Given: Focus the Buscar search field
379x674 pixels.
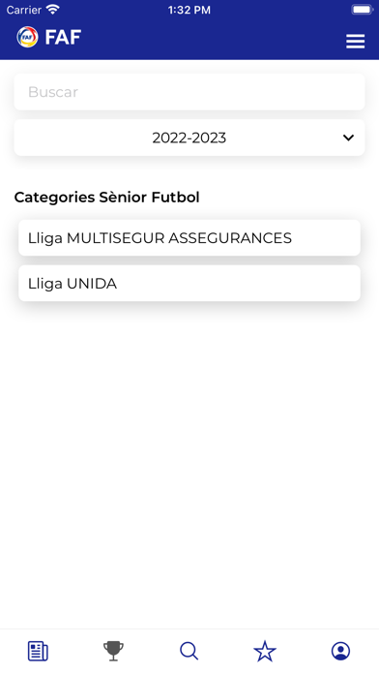Looking at the screenshot, I should pos(189,92).
